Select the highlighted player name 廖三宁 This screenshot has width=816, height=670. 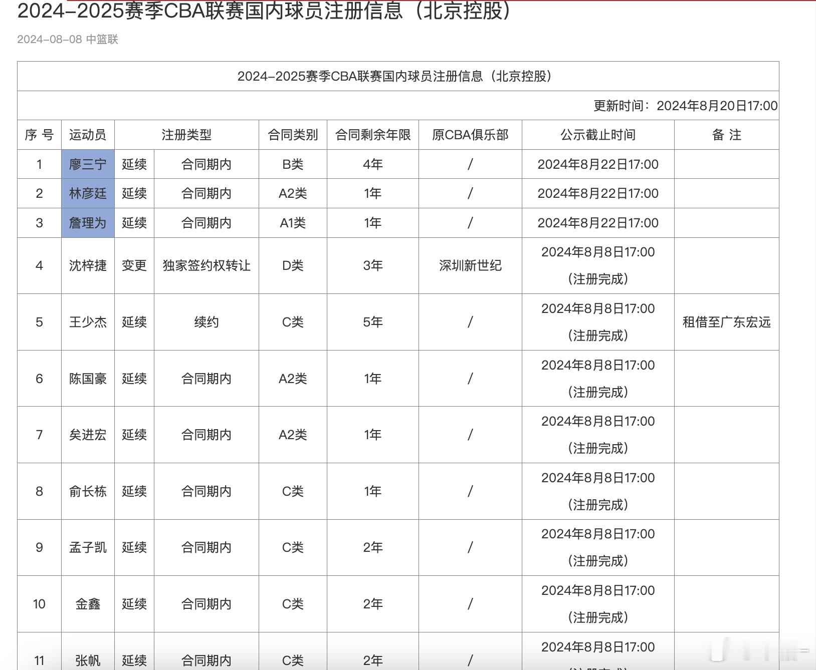click(88, 164)
